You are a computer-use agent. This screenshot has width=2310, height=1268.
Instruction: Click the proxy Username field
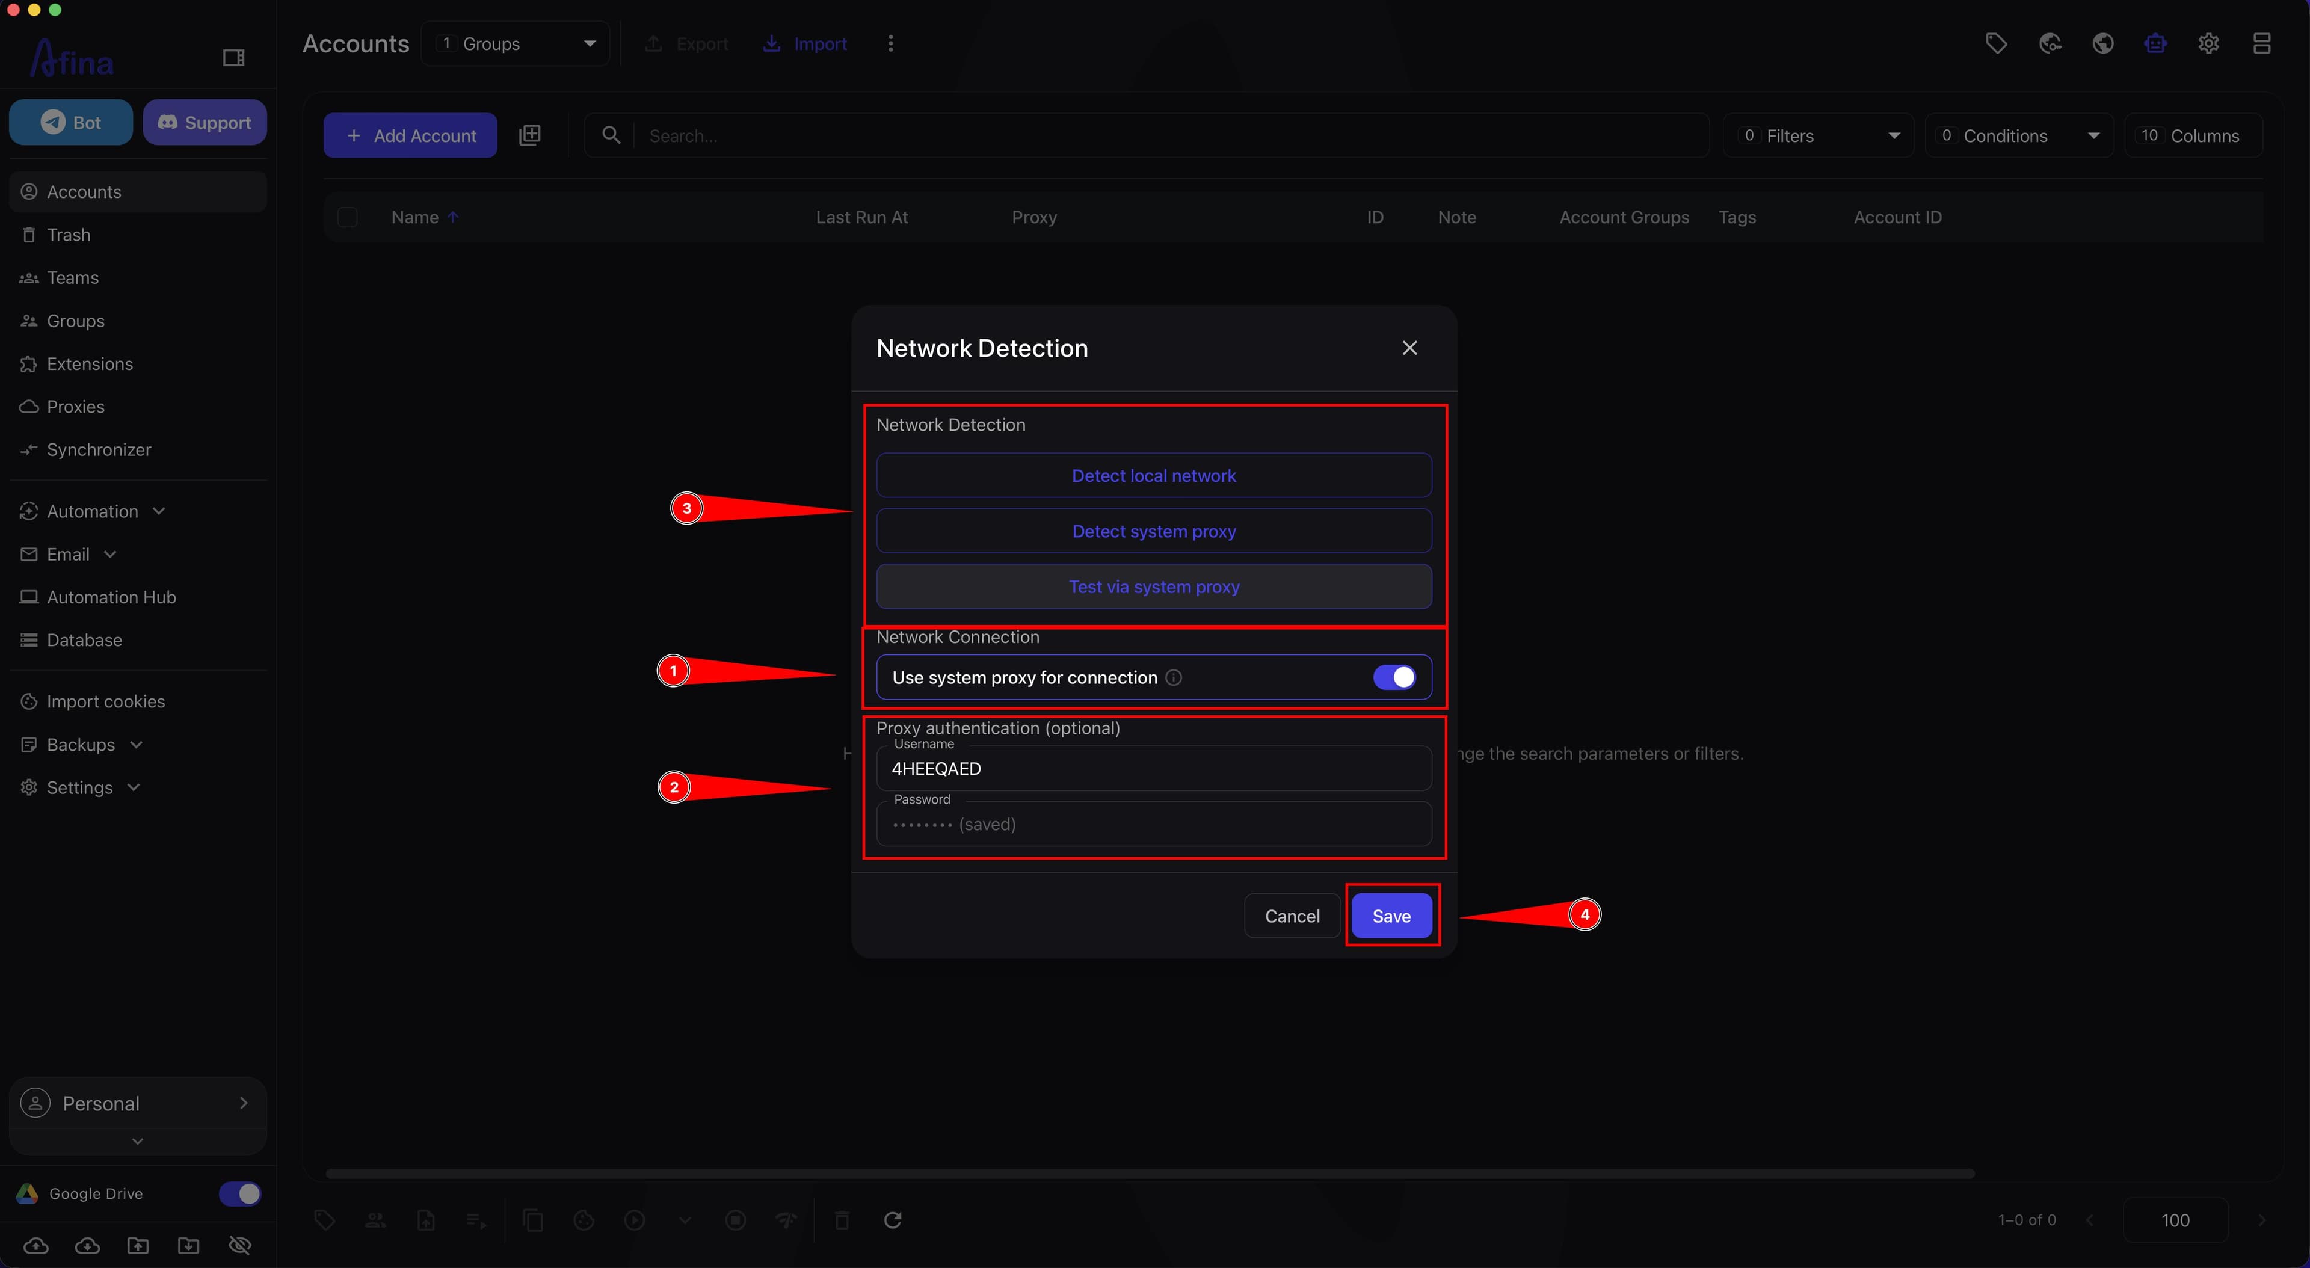1154,769
